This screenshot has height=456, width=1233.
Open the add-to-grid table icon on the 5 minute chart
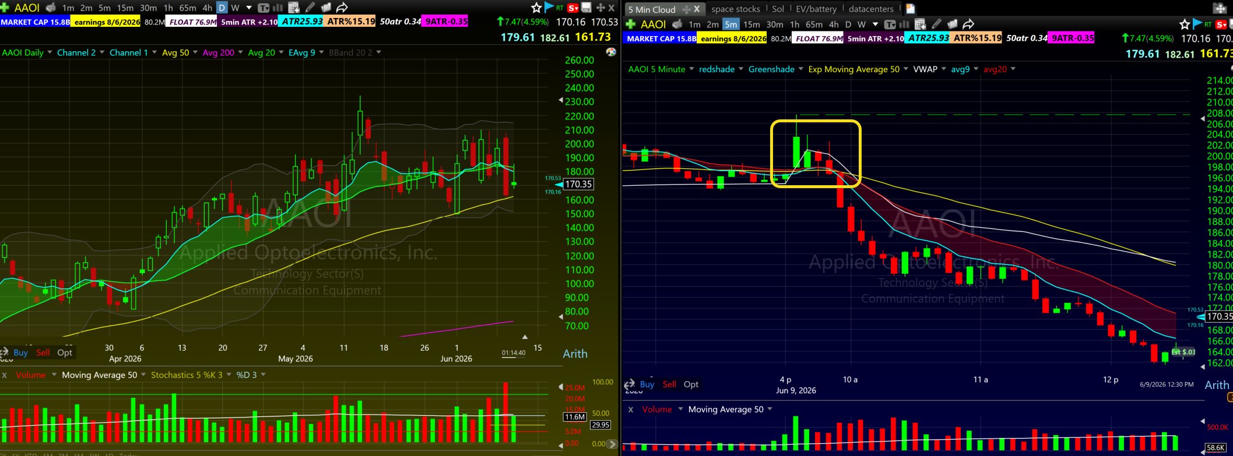tap(921, 24)
